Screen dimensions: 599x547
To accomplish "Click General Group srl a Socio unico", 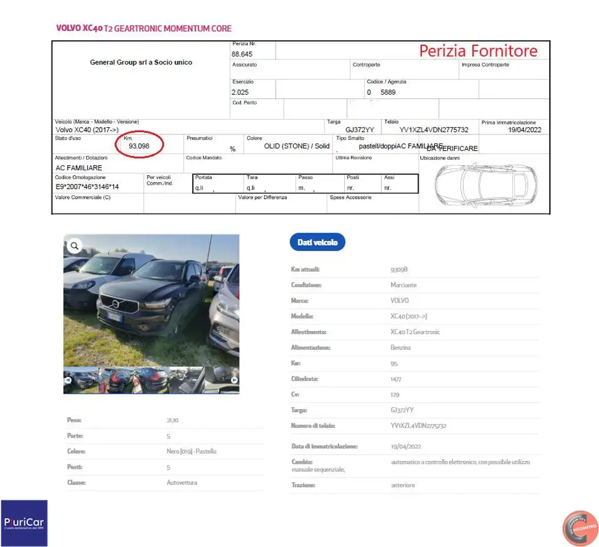I will (141, 62).
